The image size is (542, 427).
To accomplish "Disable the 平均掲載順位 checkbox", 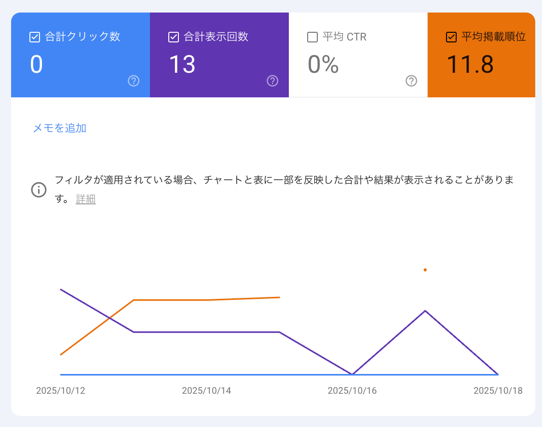I will point(451,37).
